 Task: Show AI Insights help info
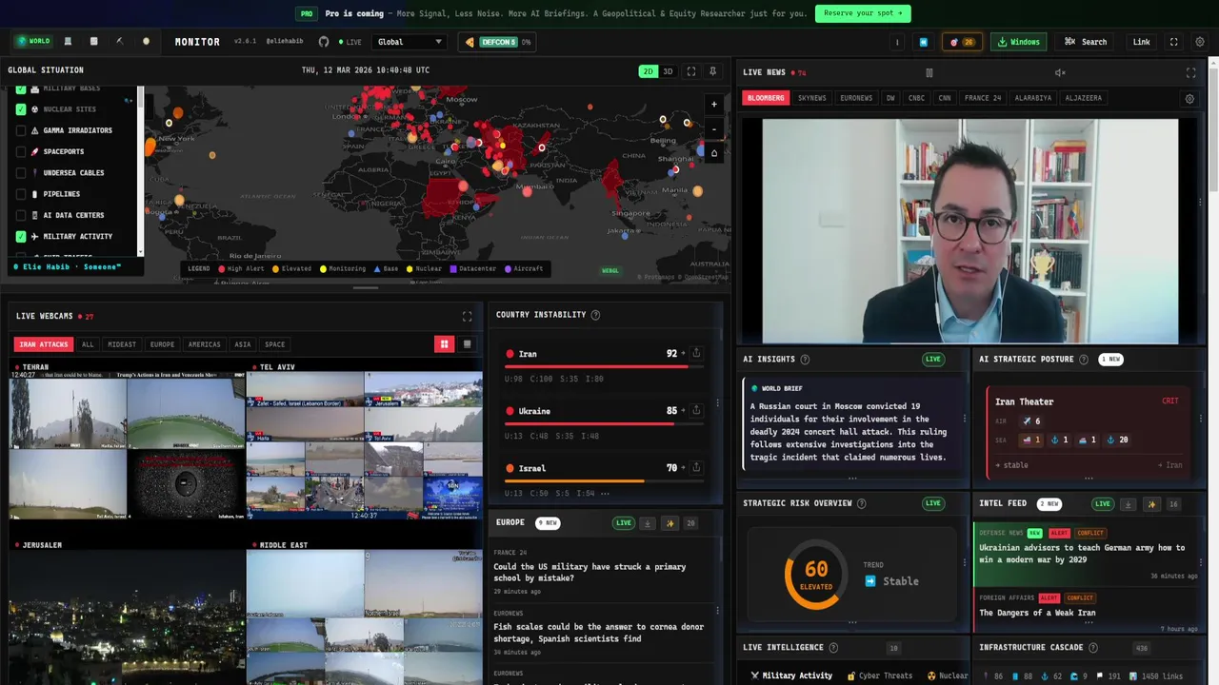(x=805, y=360)
